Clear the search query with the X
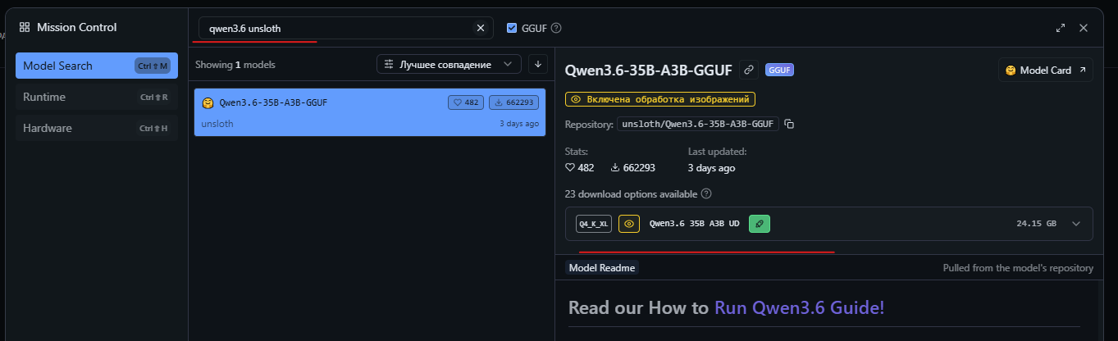Image resolution: width=1118 pixels, height=341 pixels. pyautogui.click(x=481, y=28)
